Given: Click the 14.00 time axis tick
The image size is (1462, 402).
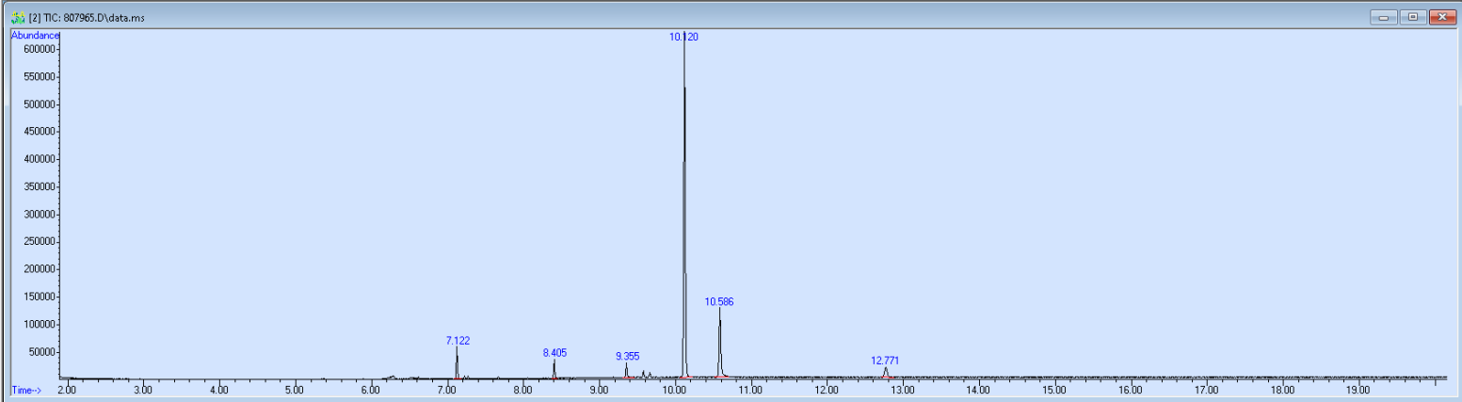Looking at the screenshot, I should [978, 389].
